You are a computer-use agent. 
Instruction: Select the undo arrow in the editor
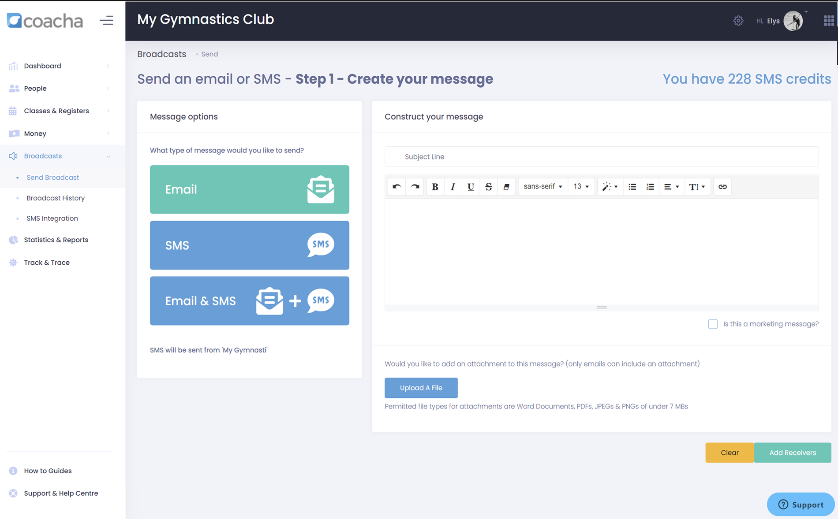click(x=396, y=186)
